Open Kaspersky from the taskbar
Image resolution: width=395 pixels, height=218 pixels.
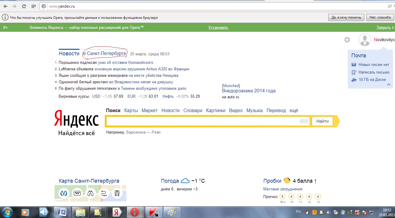pos(153,212)
